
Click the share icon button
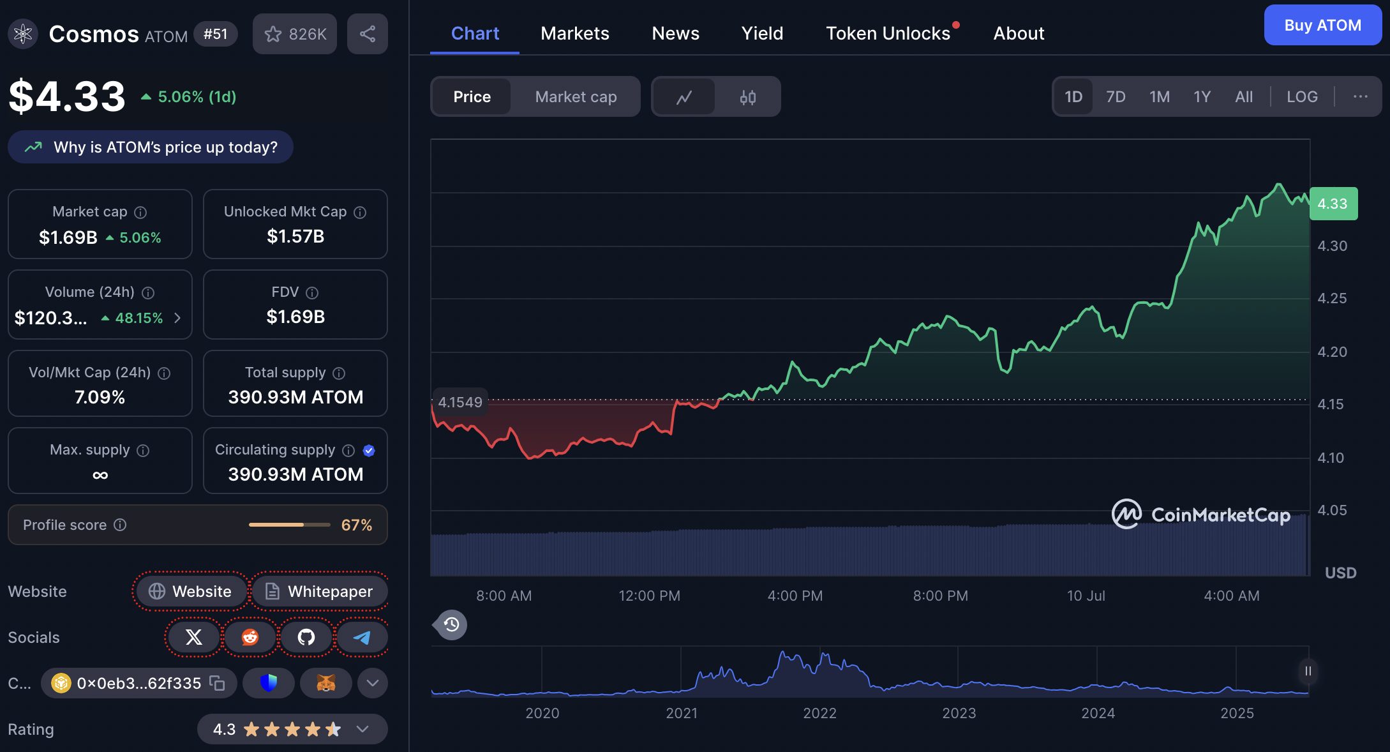[x=368, y=34]
